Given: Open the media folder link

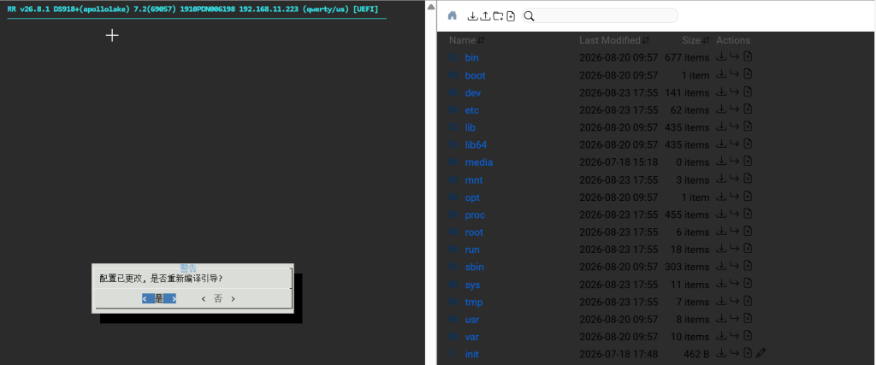Looking at the screenshot, I should (479, 162).
